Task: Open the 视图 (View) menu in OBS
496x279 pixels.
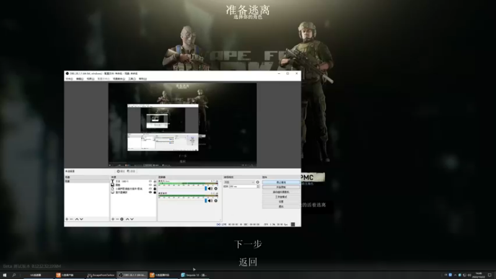Action: tap(91, 79)
